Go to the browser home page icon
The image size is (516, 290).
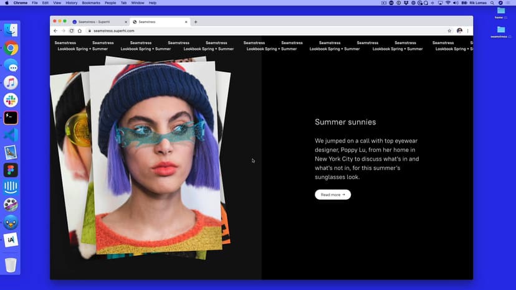click(x=80, y=30)
